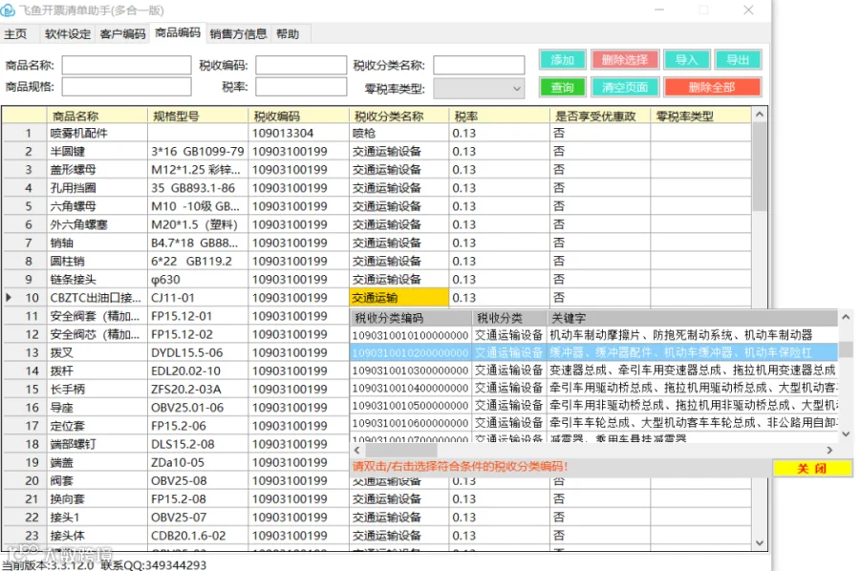Click the 税收分类名称 input field
Viewport: 860px width, 571px height.
479,65
